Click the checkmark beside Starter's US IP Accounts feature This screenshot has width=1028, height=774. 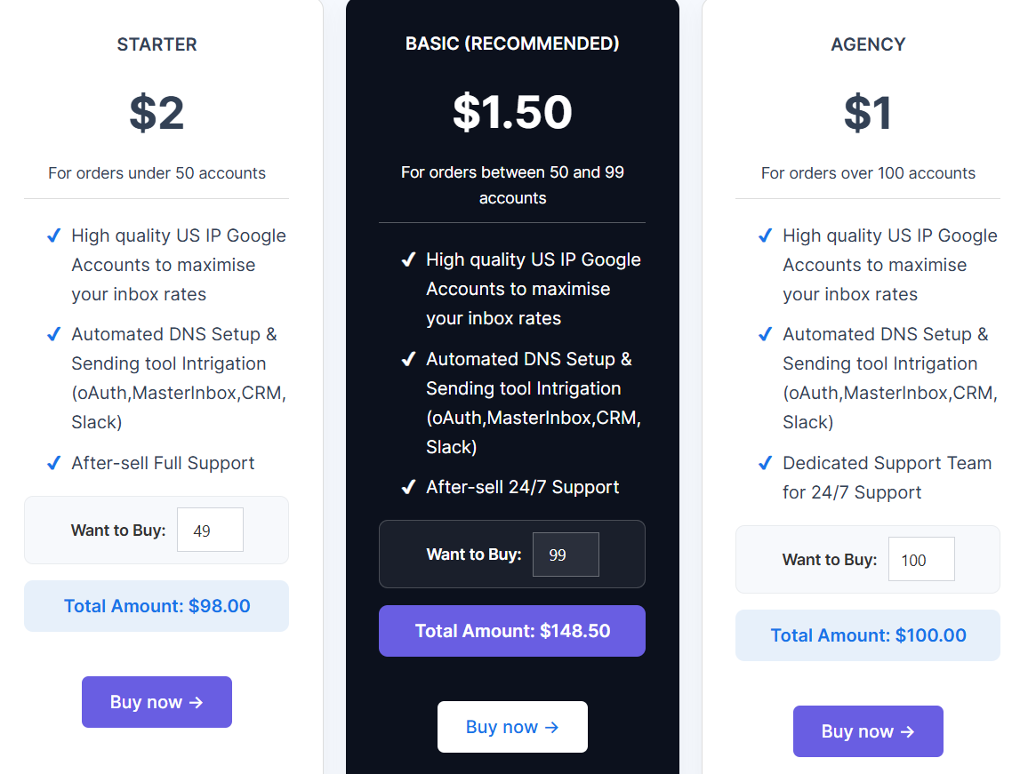click(x=53, y=235)
